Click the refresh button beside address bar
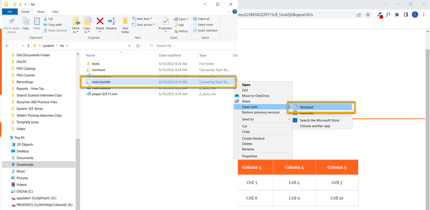Screen dimensions: 430x210 138,46
